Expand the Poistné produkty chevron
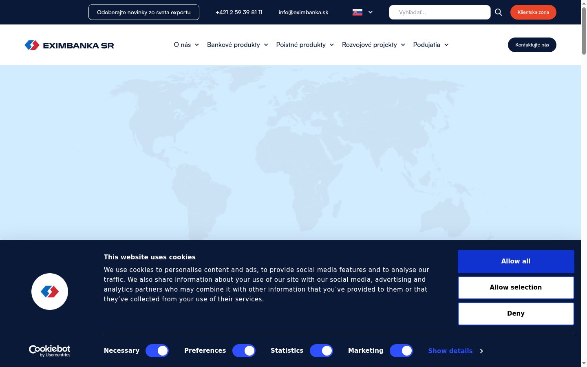 (x=332, y=45)
